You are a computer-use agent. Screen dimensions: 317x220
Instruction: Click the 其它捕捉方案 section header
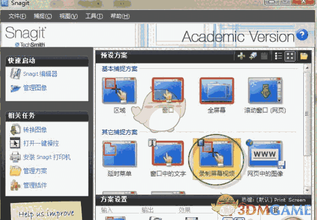click(119, 132)
